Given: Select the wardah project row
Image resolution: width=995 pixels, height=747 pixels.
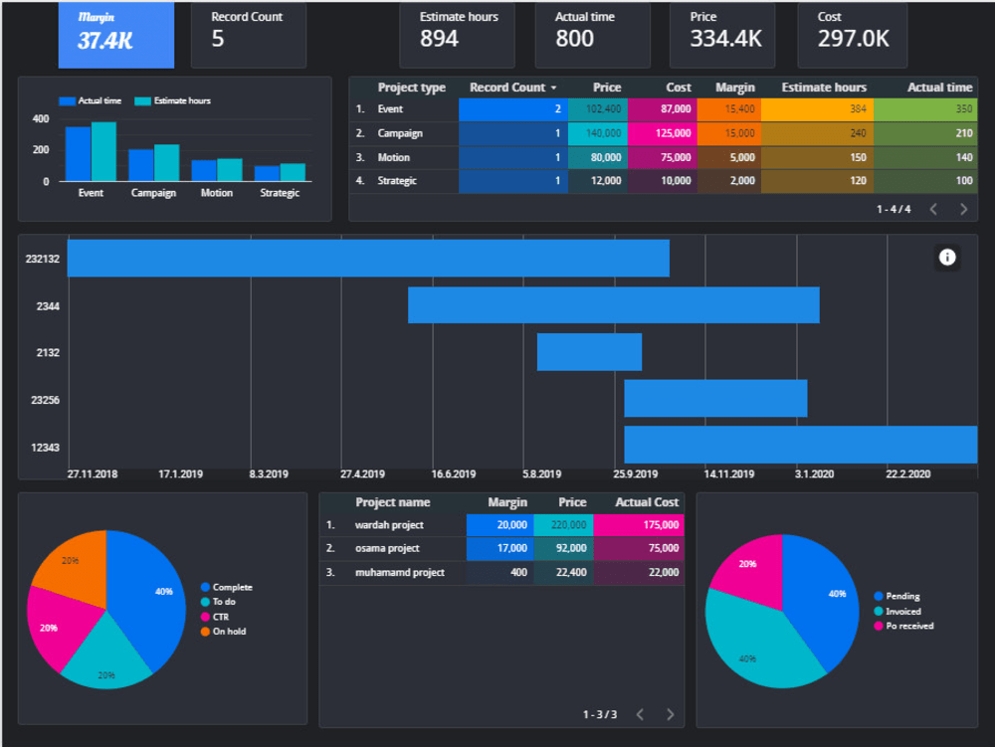Looking at the screenshot, I should coord(392,524).
